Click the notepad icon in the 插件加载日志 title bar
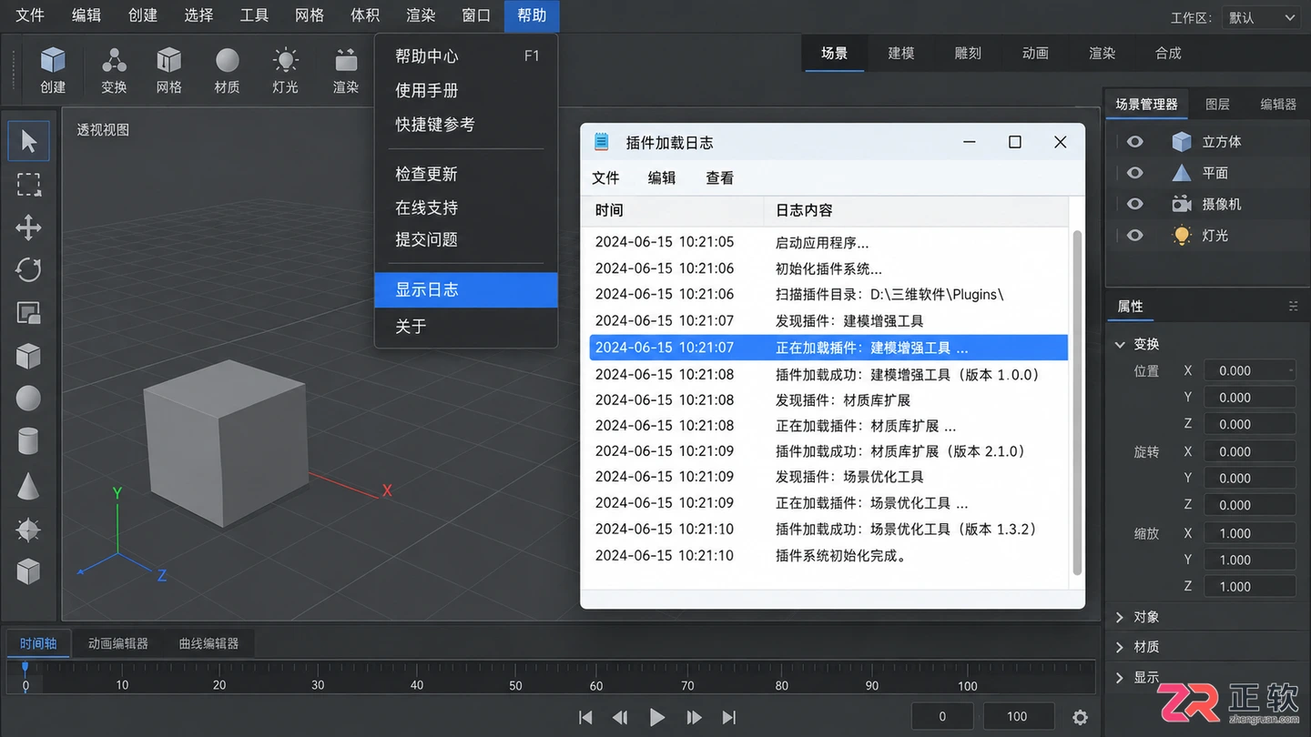1311x737 pixels. click(x=602, y=142)
